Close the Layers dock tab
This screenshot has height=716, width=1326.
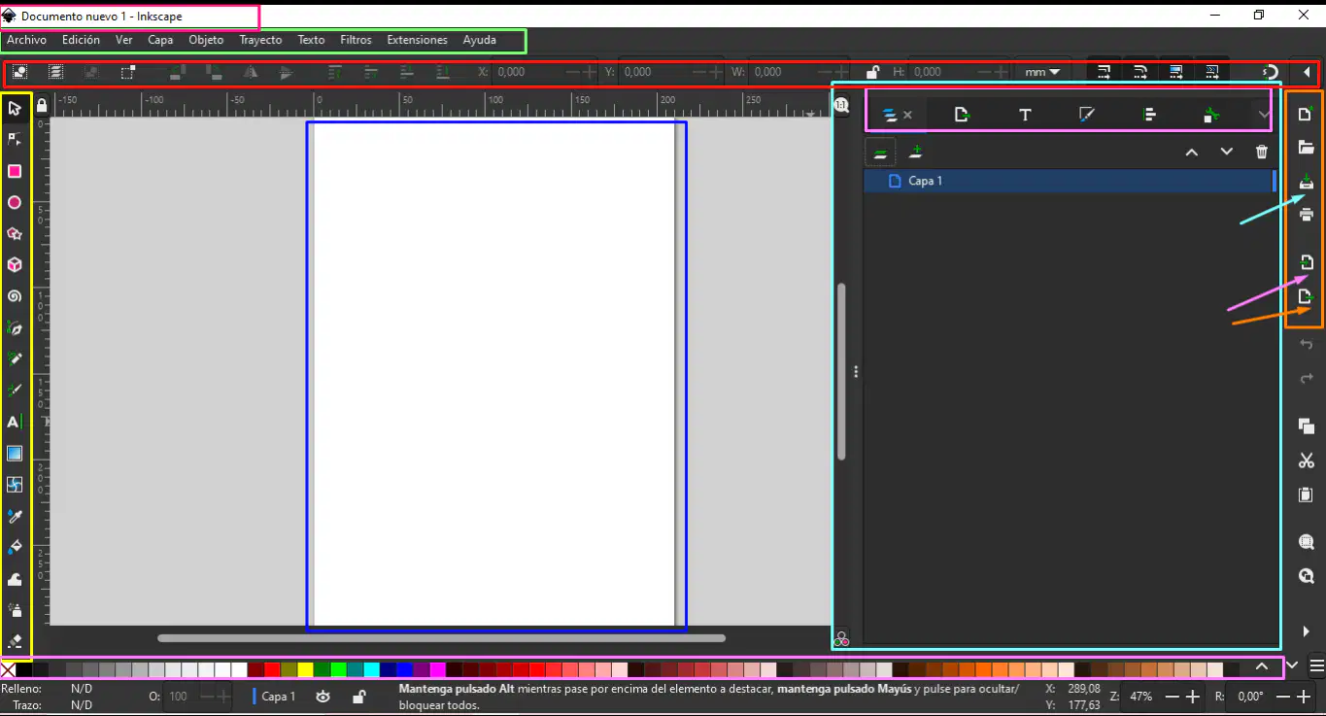[x=908, y=115]
